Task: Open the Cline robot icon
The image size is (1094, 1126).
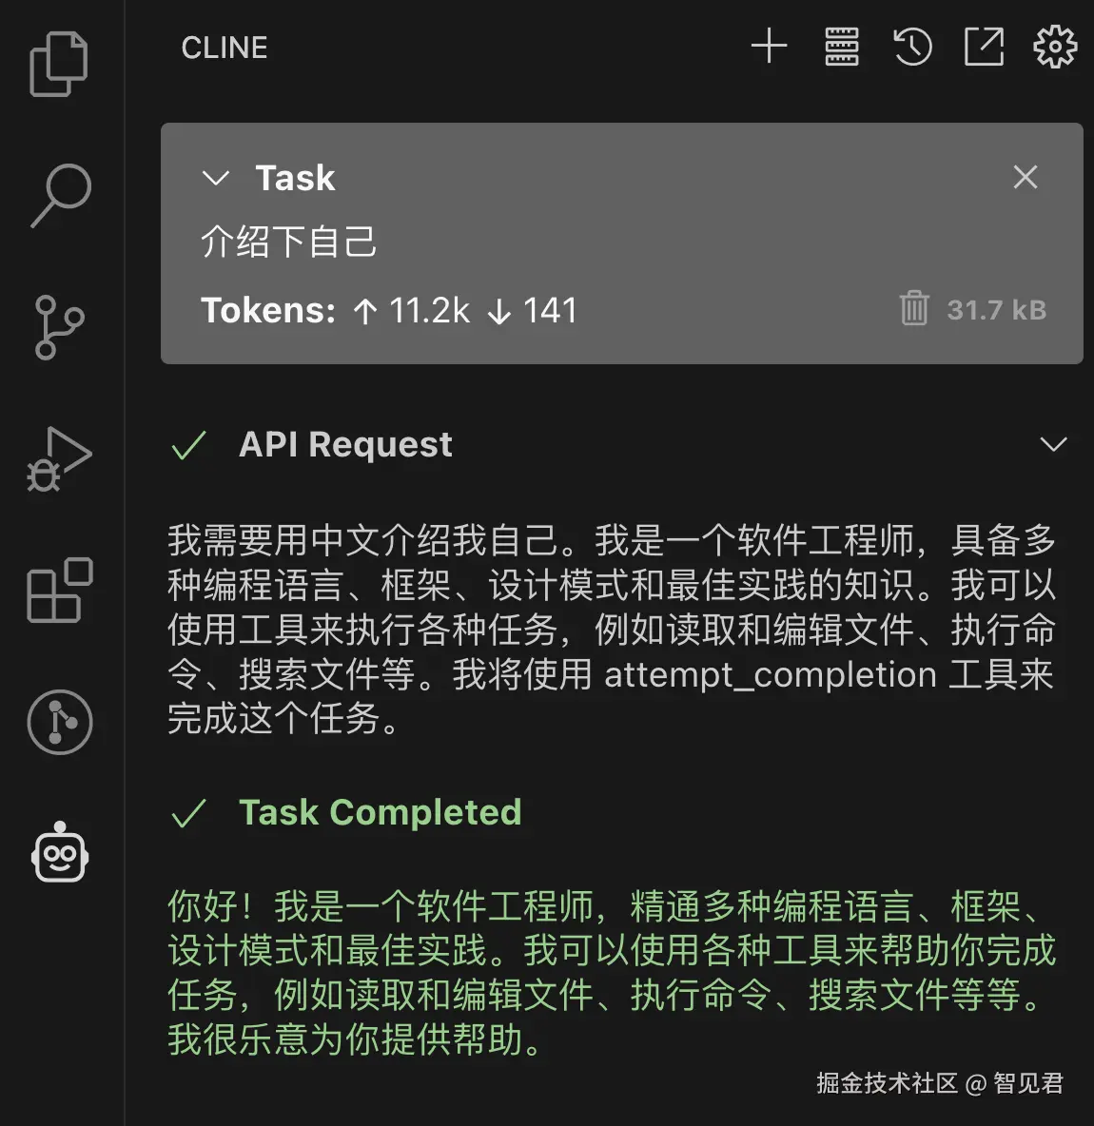Action: 60,852
